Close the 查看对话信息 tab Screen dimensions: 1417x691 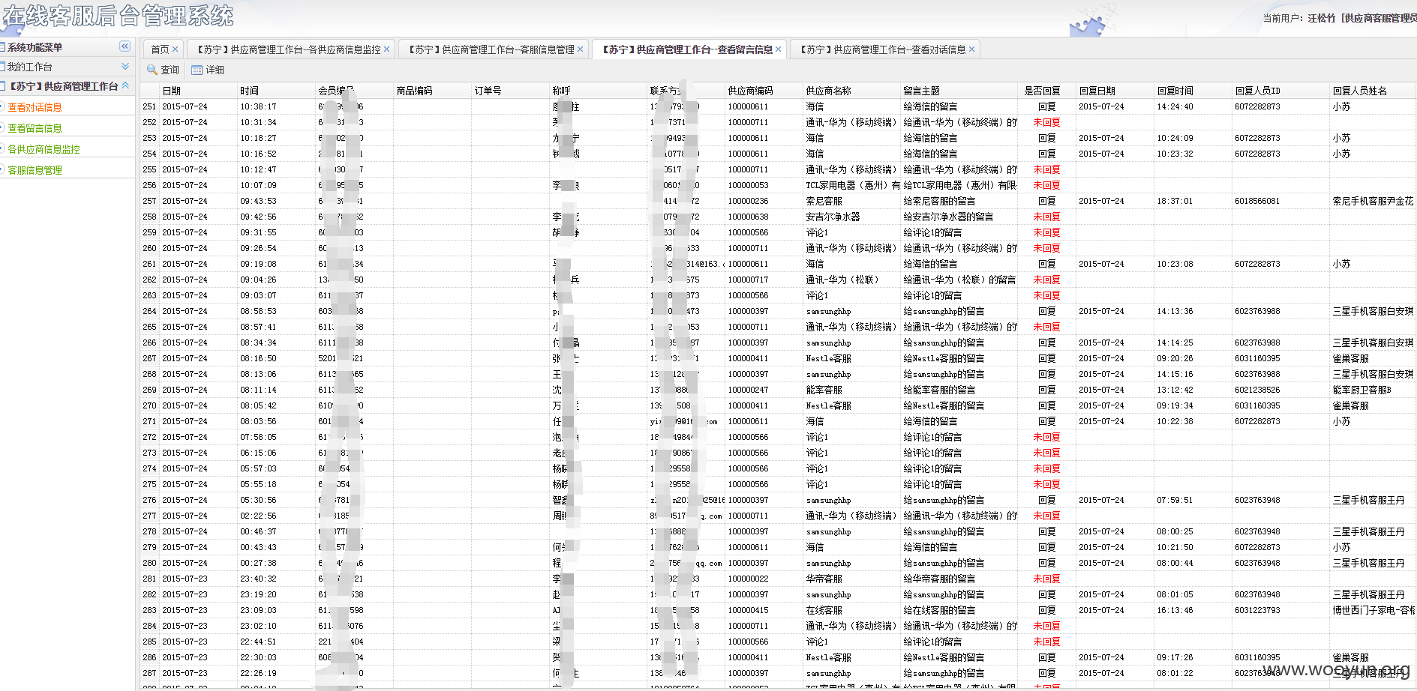pos(972,49)
